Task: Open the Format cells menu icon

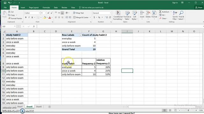Action: pos(154,13)
